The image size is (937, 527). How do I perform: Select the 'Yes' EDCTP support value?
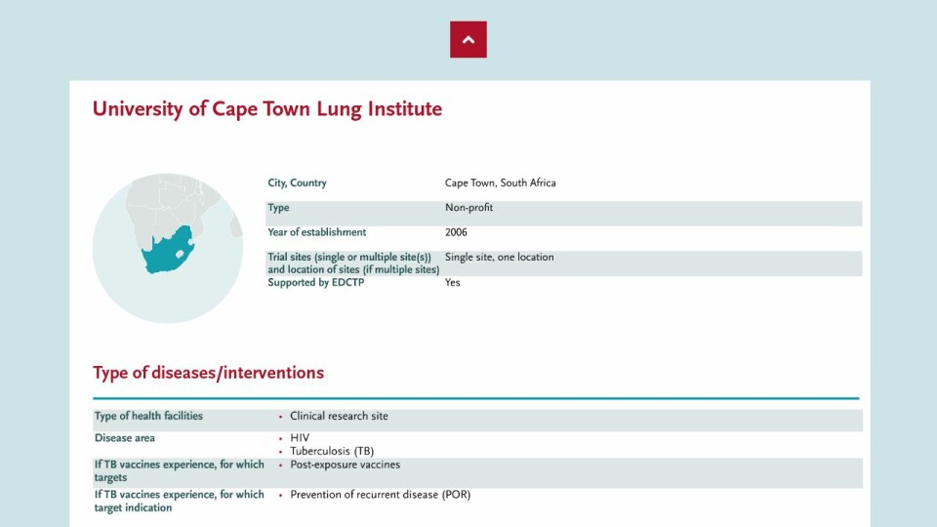[x=452, y=282]
